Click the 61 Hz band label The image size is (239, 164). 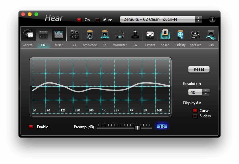pyautogui.click(x=49, y=110)
